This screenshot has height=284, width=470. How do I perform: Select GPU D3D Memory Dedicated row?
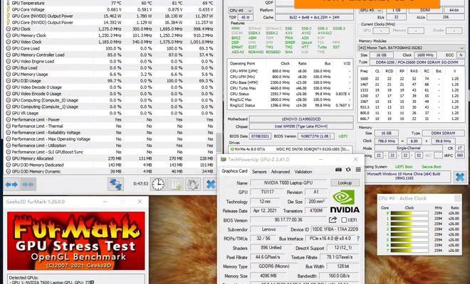coord(110,165)
